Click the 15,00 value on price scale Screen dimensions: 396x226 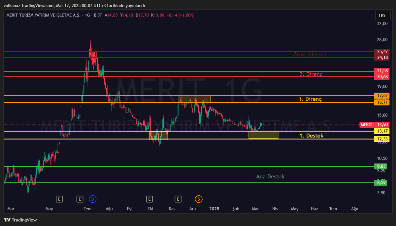tap(382, 115)
